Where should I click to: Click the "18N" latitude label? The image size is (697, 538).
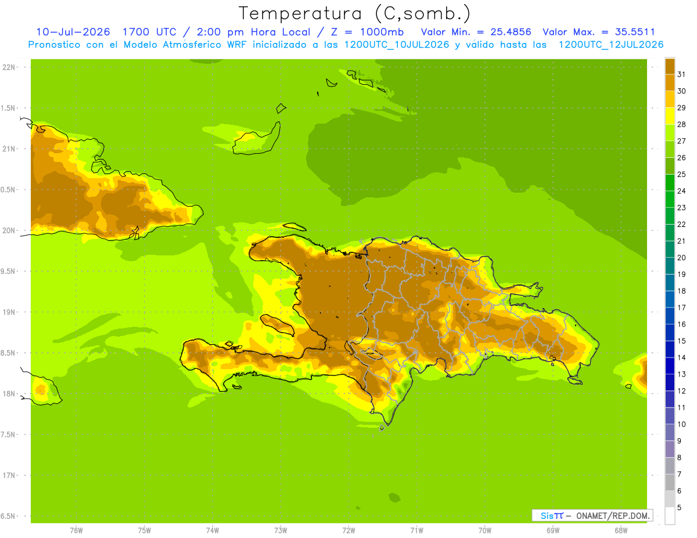tap(8, 393)
